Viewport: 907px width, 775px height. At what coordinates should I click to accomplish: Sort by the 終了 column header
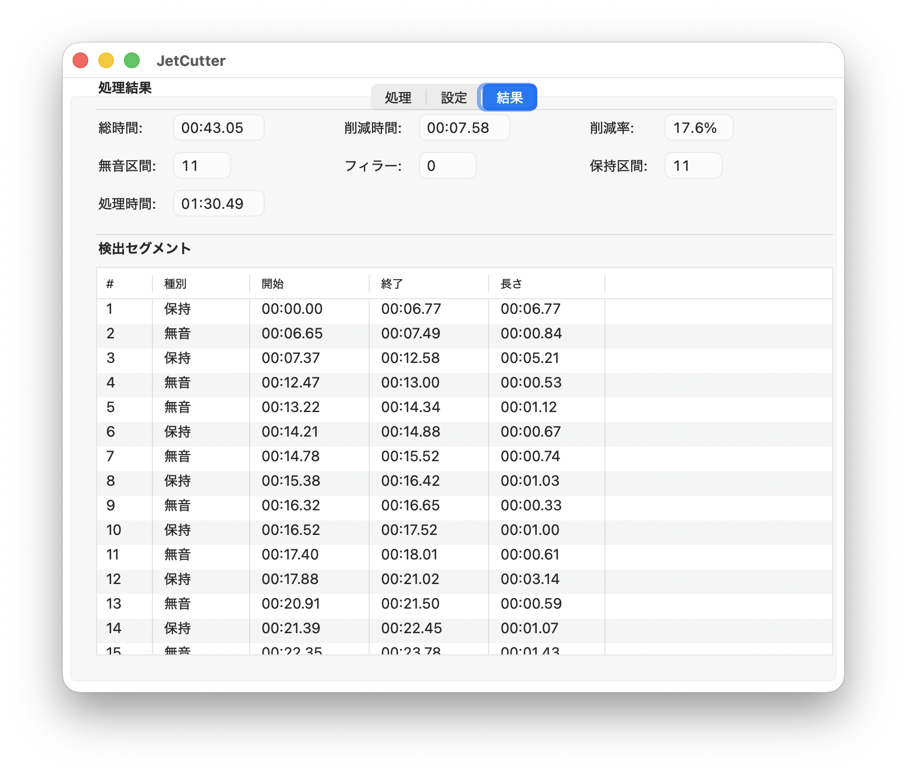428,284
